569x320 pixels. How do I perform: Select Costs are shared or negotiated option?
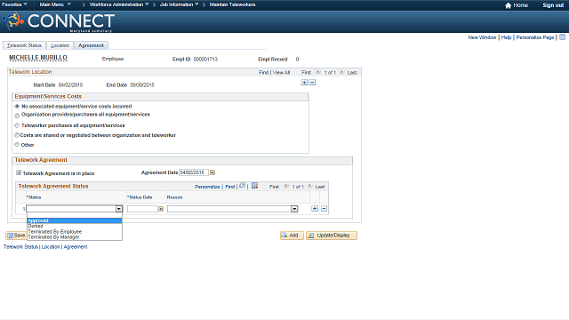17,135
